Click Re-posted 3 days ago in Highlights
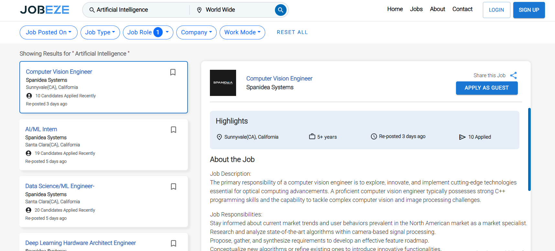 click(402, 136)
